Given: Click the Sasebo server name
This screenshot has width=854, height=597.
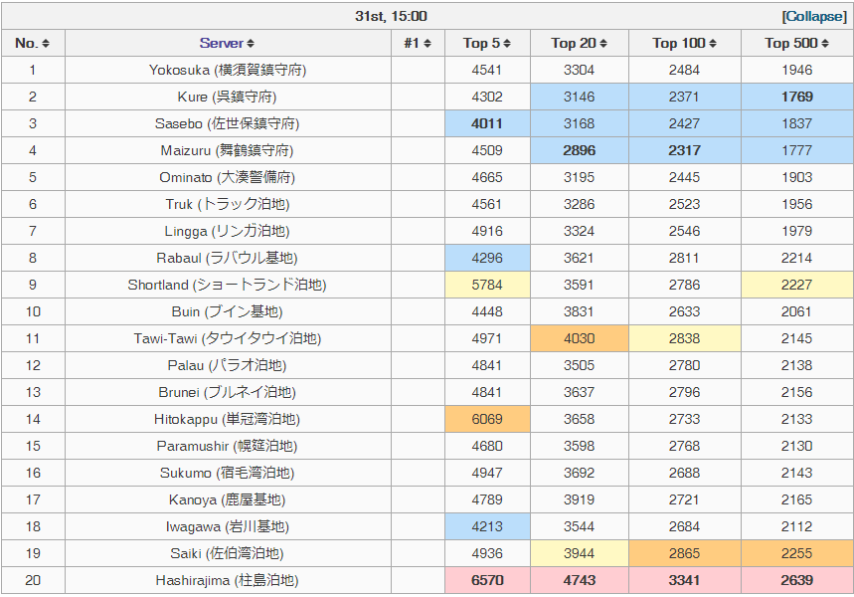Looking at the screenshot, I should 227,123.
